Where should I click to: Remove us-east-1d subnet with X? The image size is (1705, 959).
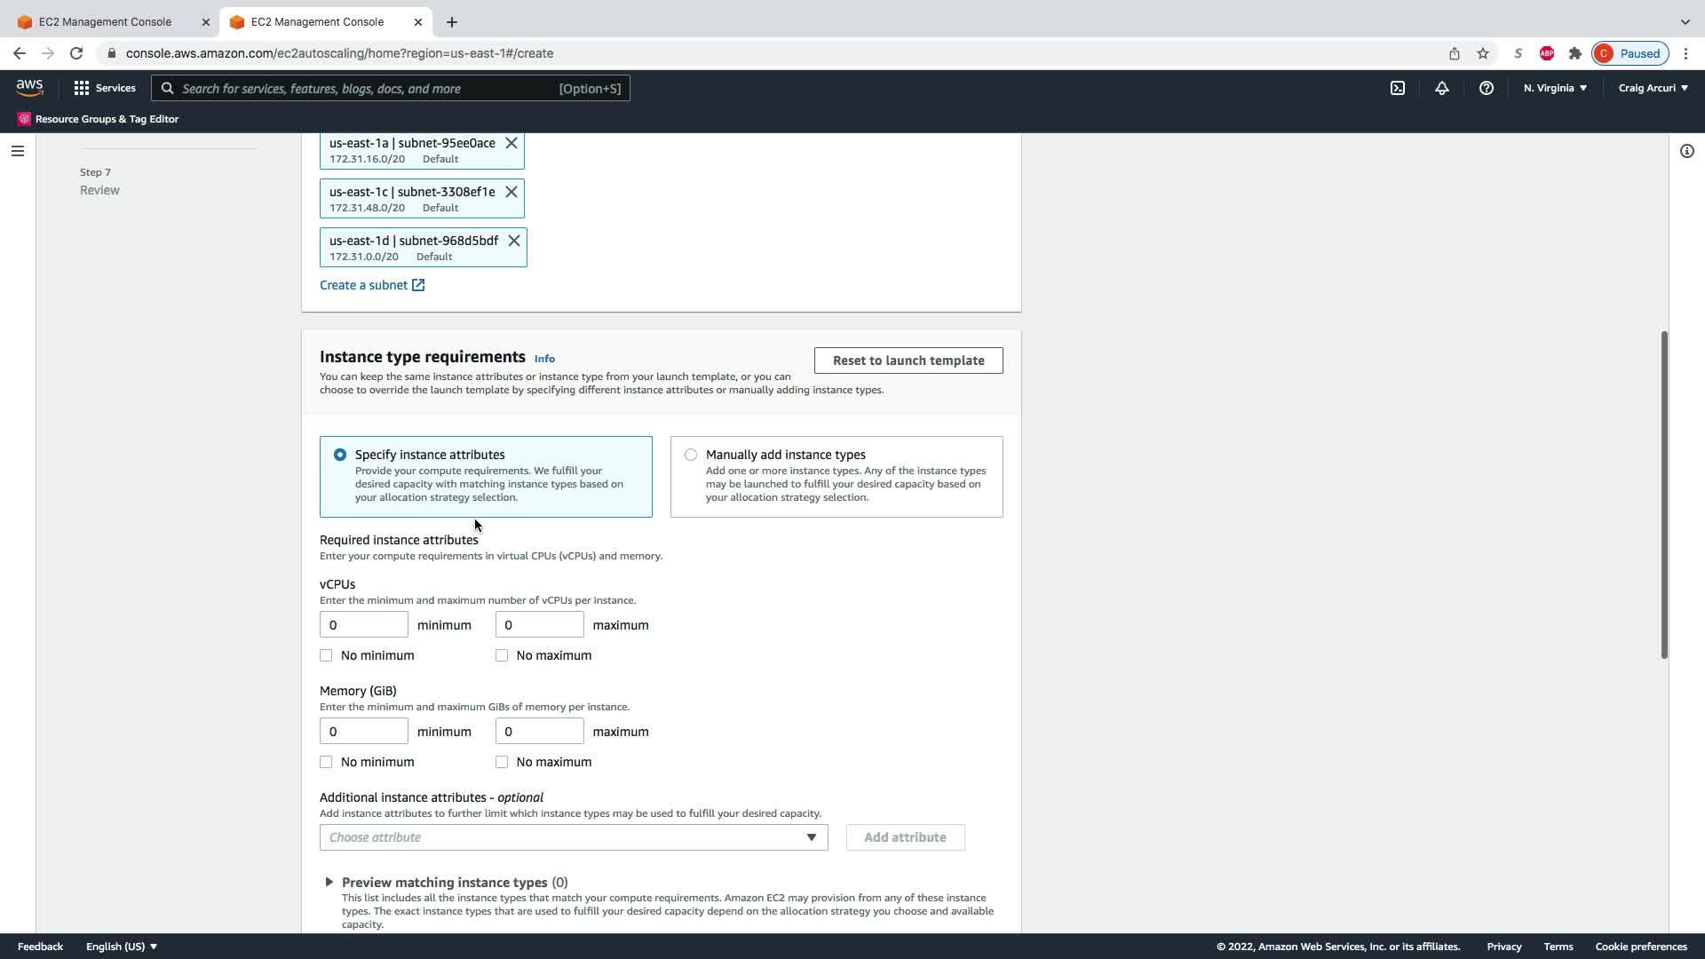click(514, 241)
